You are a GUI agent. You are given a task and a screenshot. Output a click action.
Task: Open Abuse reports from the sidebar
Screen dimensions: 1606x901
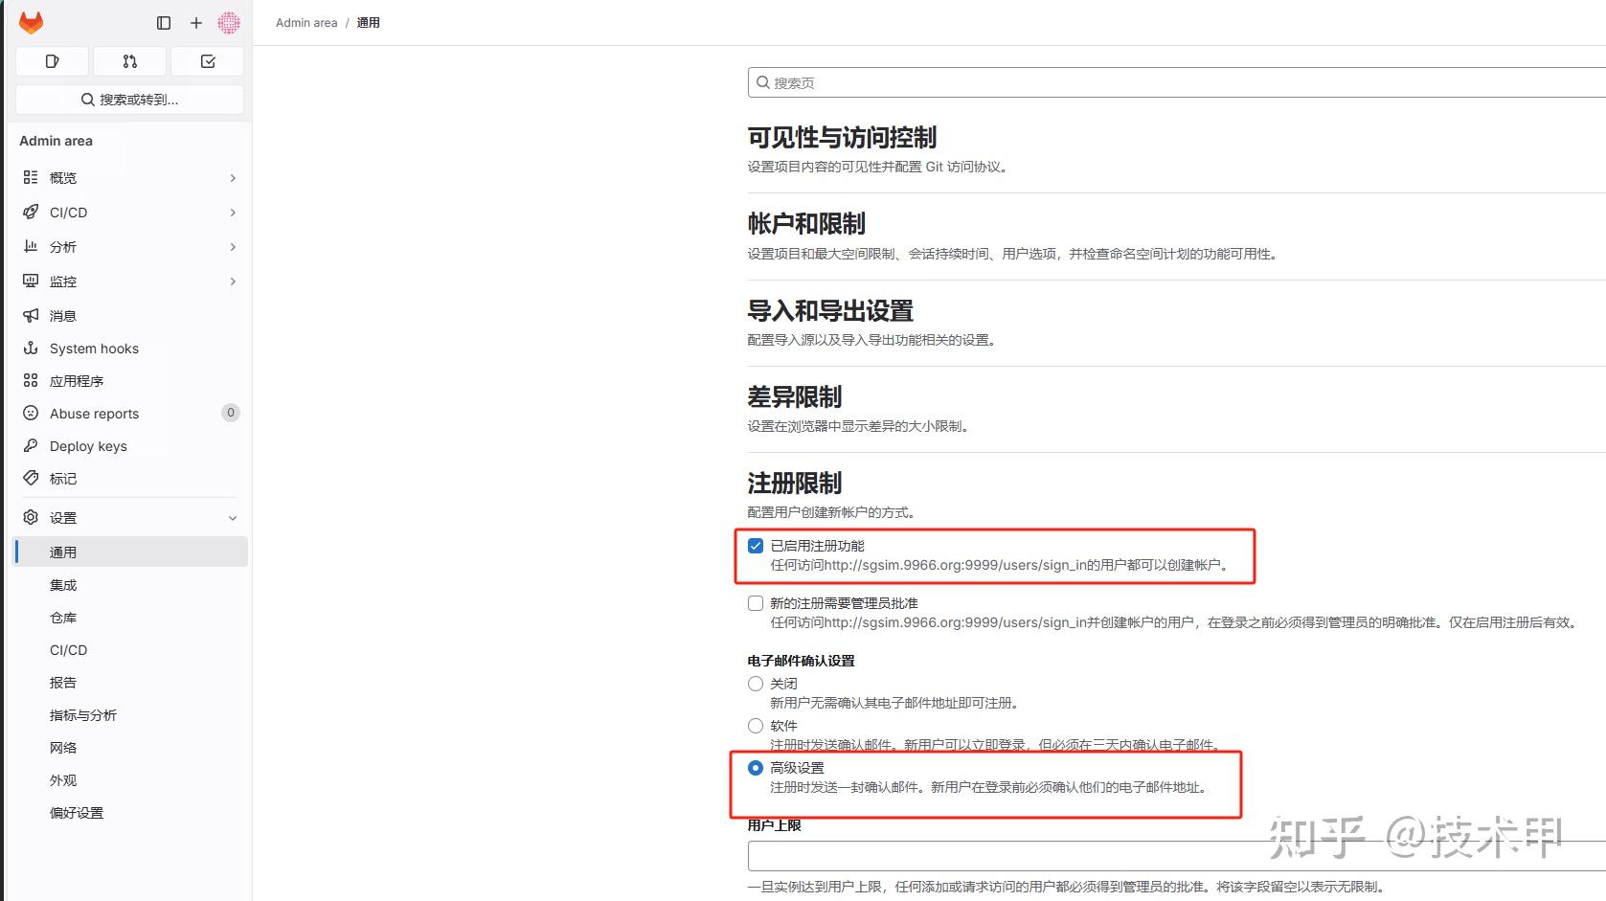click(x=94, y=413)
